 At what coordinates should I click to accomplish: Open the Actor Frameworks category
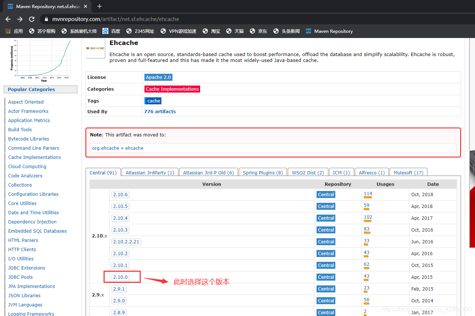pyautogui.click(x=28, y=111)
